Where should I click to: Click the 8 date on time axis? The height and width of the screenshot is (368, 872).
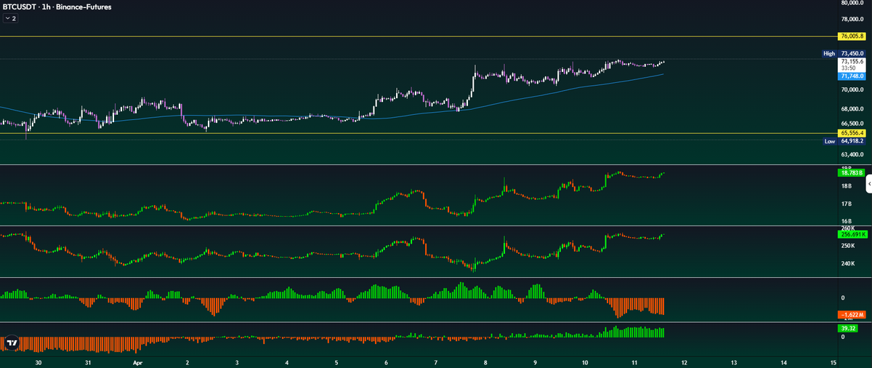pos(485,361)
